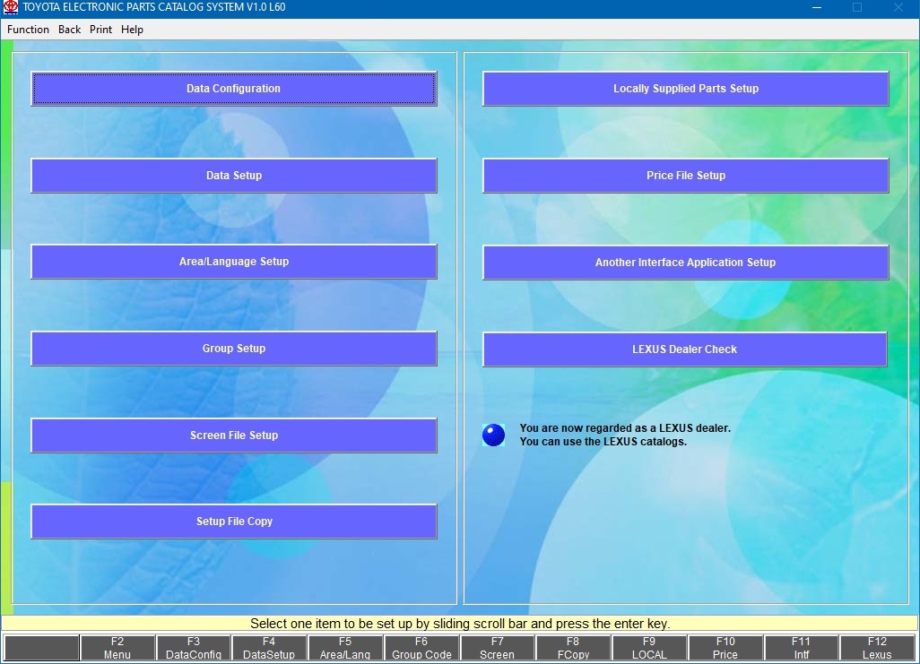Open Group Setup
The height and width of the screenshot is (664, 920).
click(x=233, y=349)
